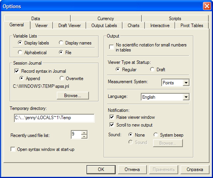
Task: Open the Measurement System dropdown
Action: point(186,83)
